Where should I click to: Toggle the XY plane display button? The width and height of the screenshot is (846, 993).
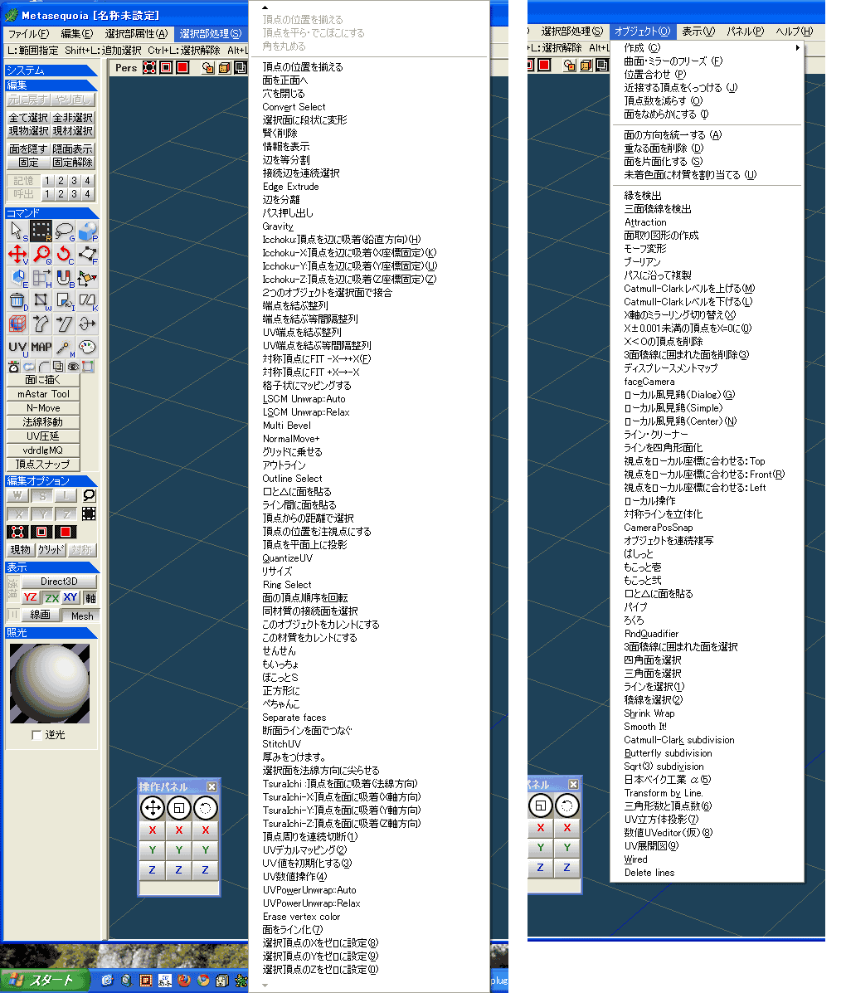pos(70,597)
